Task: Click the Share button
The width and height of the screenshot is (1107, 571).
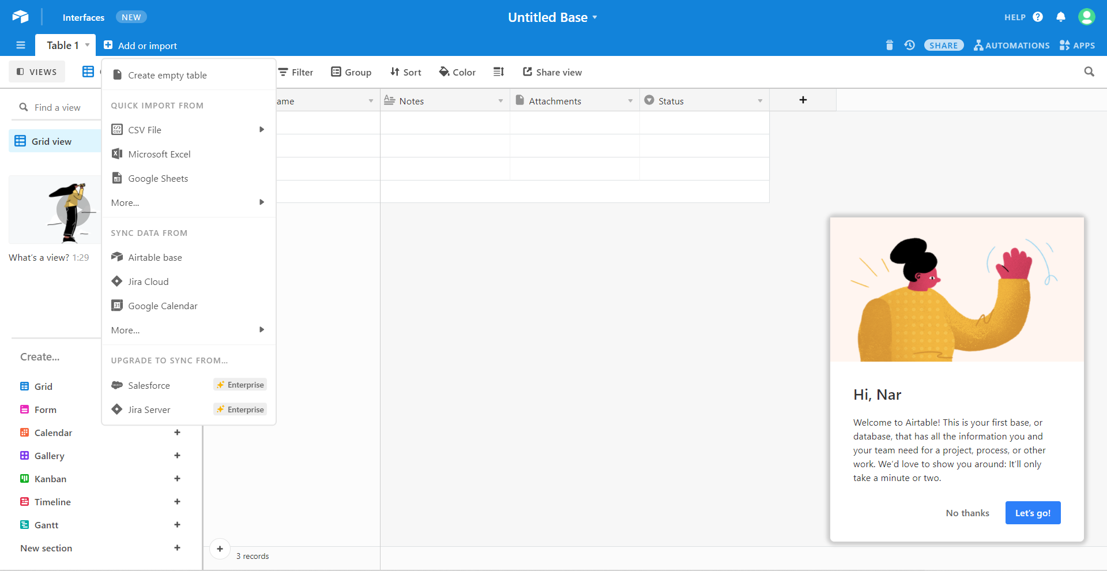Action: (x=944, y=46)
